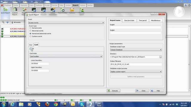This screenshot has width=191, height=107.
Task: Open the Card index dropdown
Action: click(66, 56)
